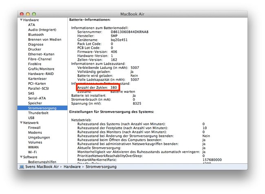Select Volumes under Netzwerk

point(35,142)
